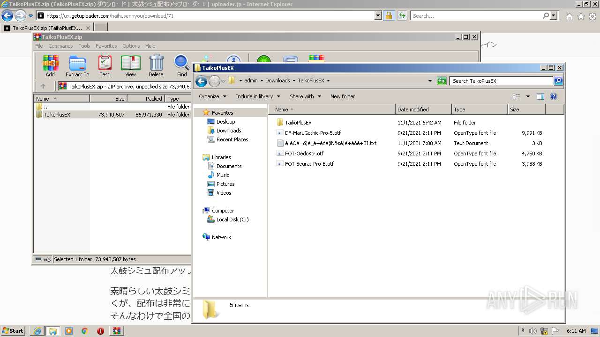The width and height of the screenshot is (600, 337).
Task: Go up one level in WinRAR archive
Action: [x=43, y=86]
